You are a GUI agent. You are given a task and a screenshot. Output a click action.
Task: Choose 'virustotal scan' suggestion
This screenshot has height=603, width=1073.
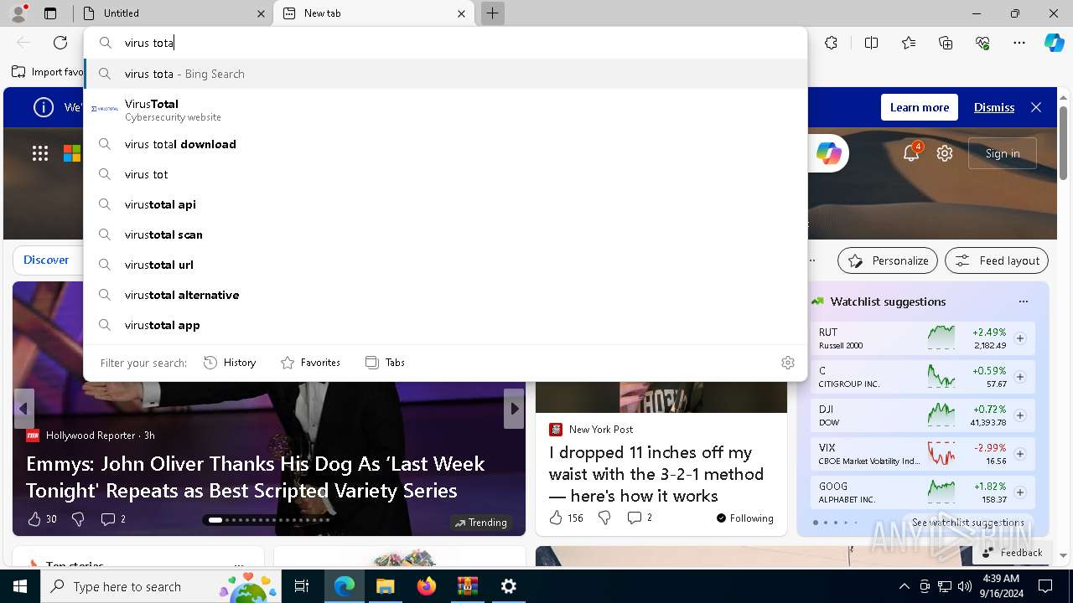pyautogui.click(x=445, y=234)
